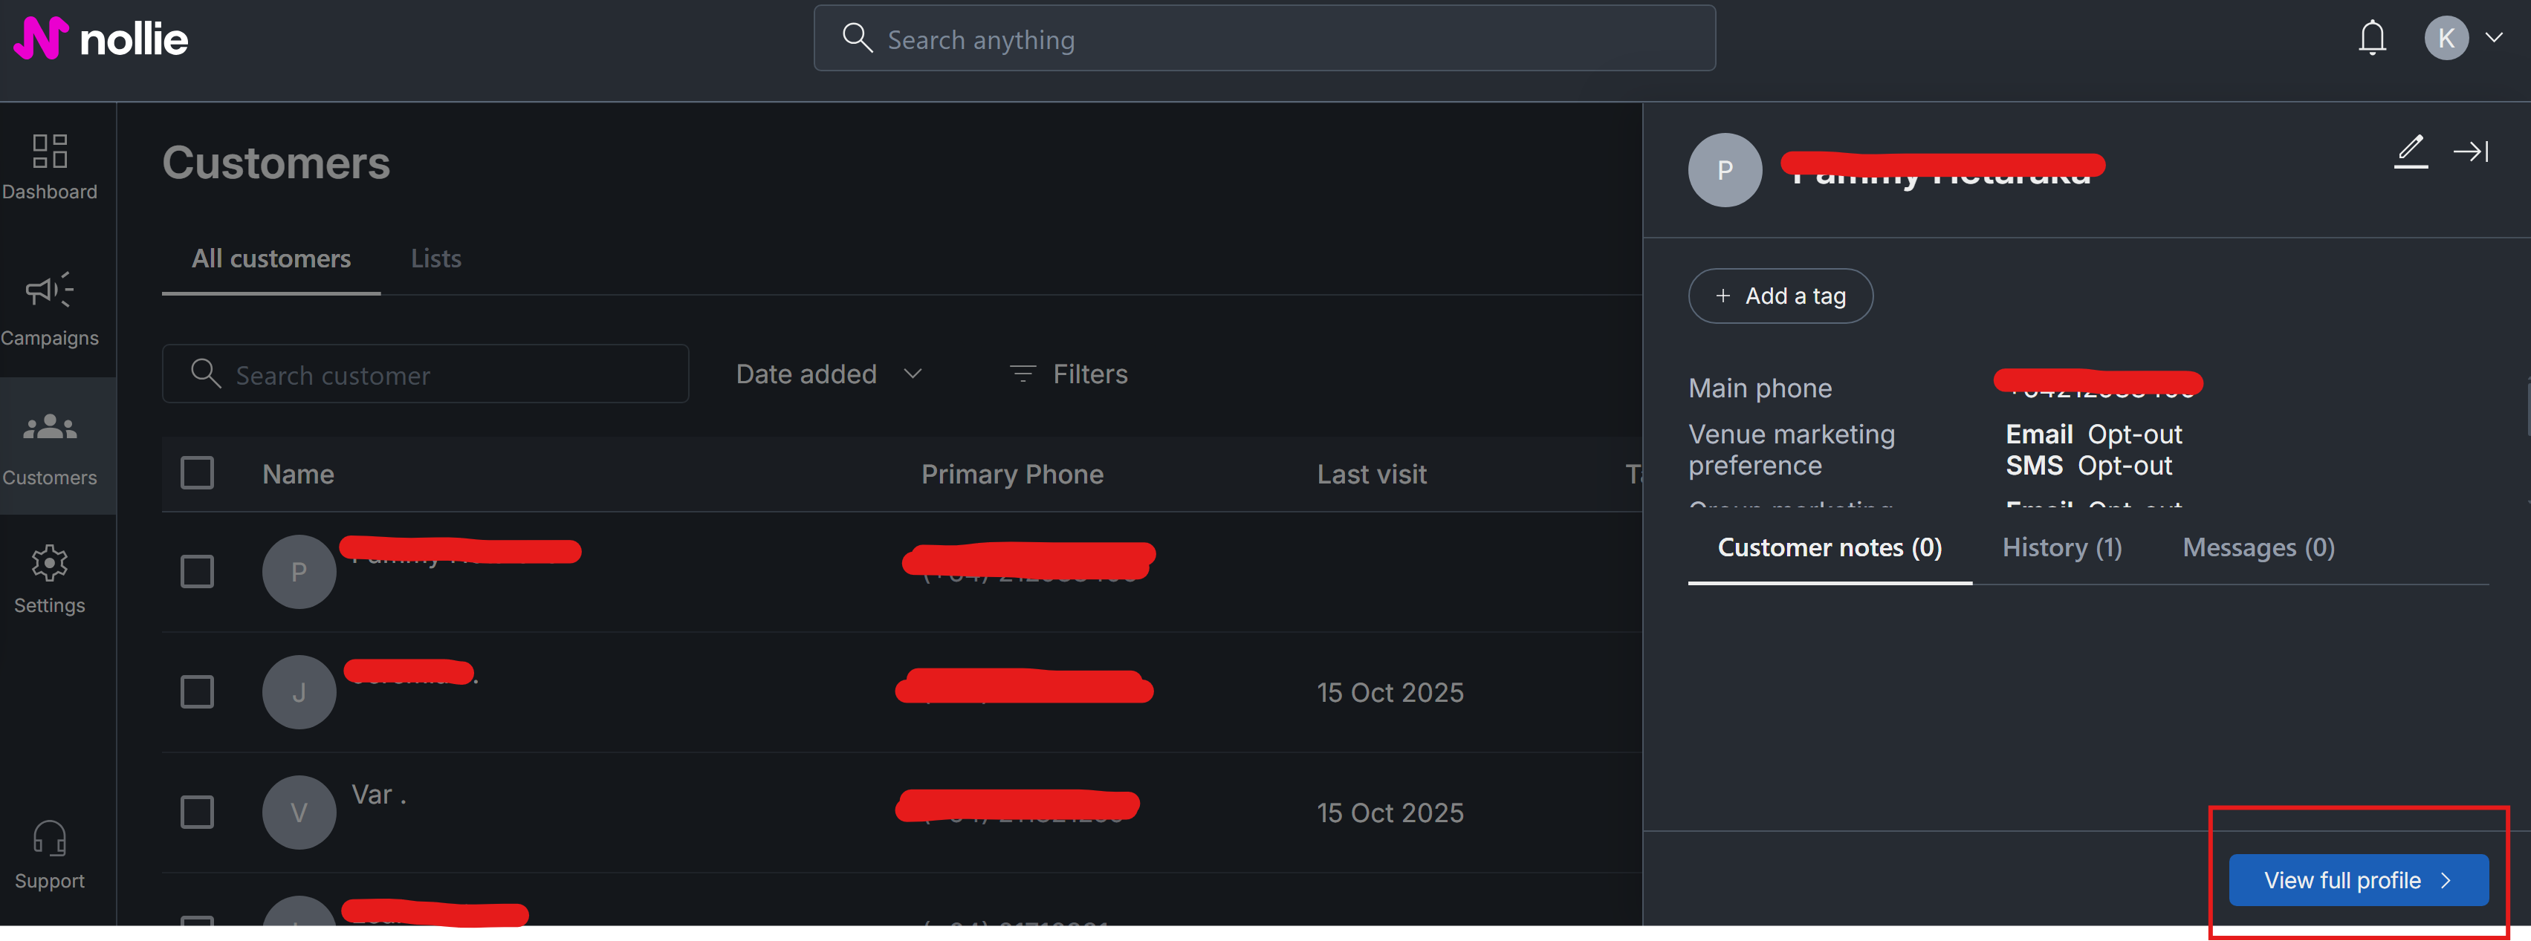
Task: Open the Dashboard sidebar icon
Action: point(49,152)
